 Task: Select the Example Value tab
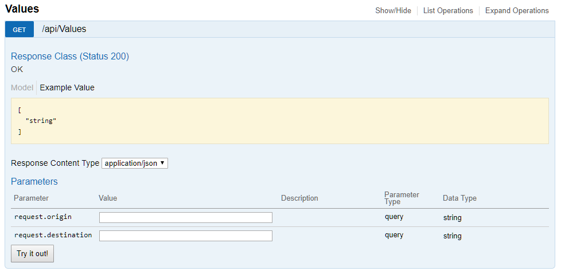pyautogui.click(x=67, y=87)
